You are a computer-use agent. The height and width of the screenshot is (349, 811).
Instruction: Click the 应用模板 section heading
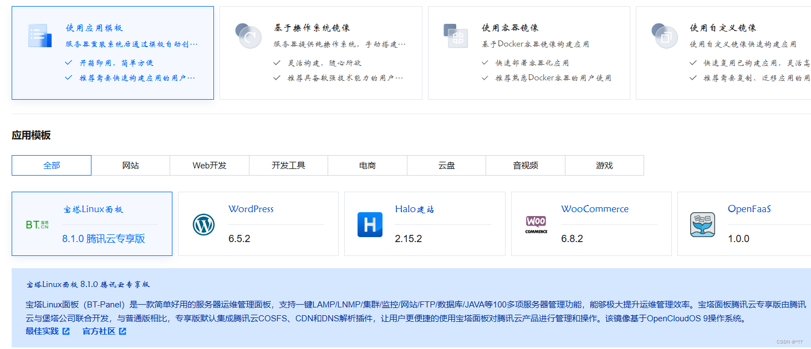click(x=31, y=135)
